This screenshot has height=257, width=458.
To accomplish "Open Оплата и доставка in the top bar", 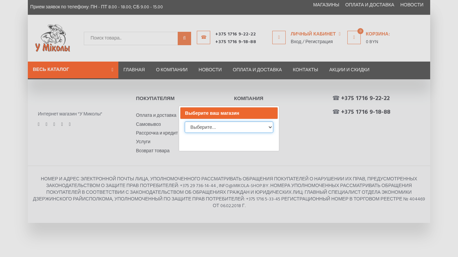I will click(x=370, y=5).
